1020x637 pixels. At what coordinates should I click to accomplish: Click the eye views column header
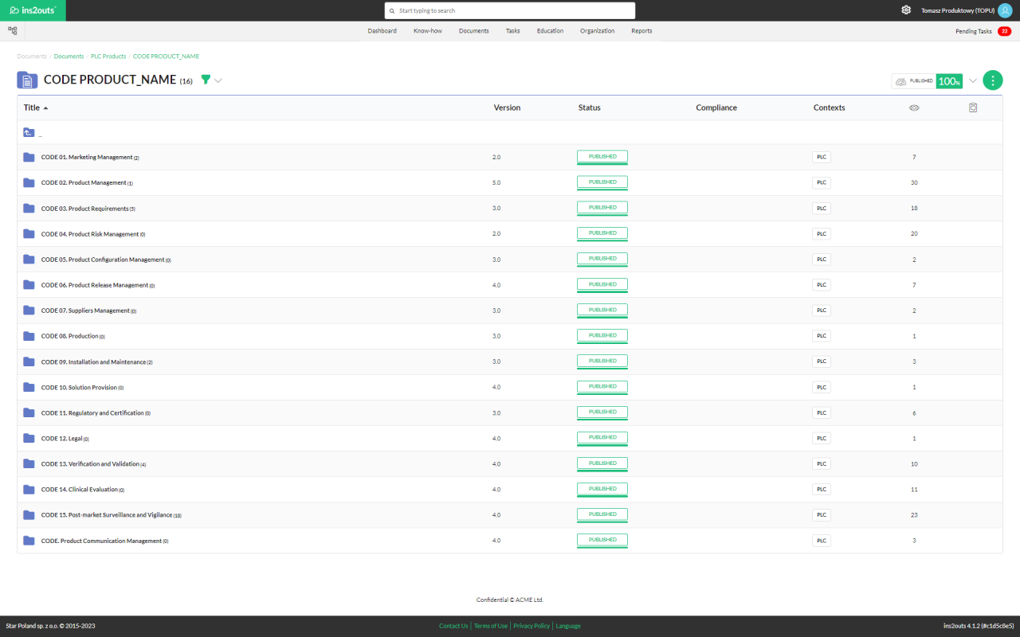click(914, 107)
